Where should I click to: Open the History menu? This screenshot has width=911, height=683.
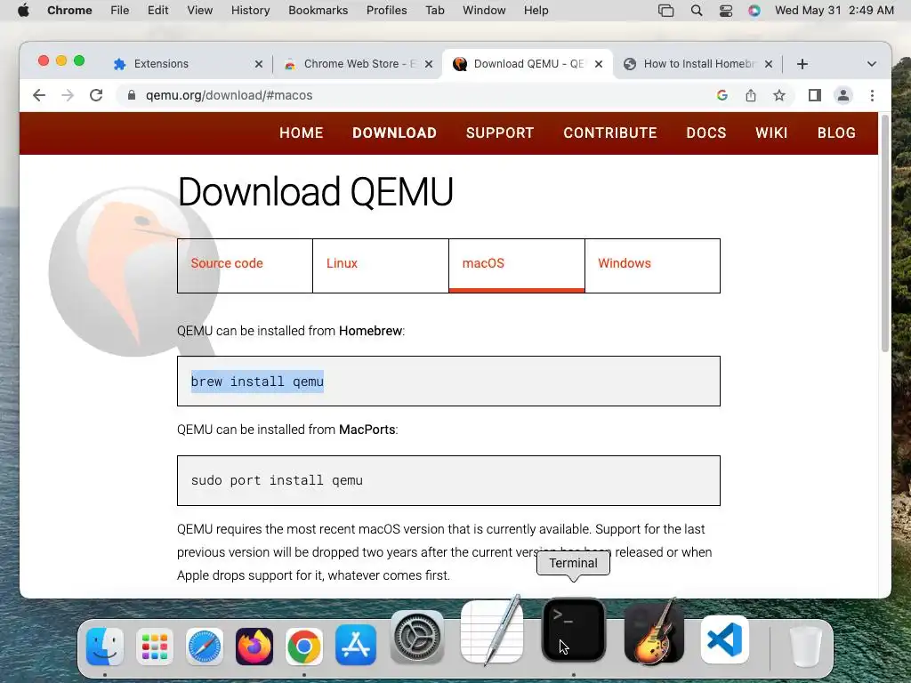click(250, 11)
